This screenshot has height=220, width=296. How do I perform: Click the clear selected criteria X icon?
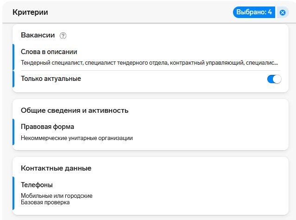283,13
